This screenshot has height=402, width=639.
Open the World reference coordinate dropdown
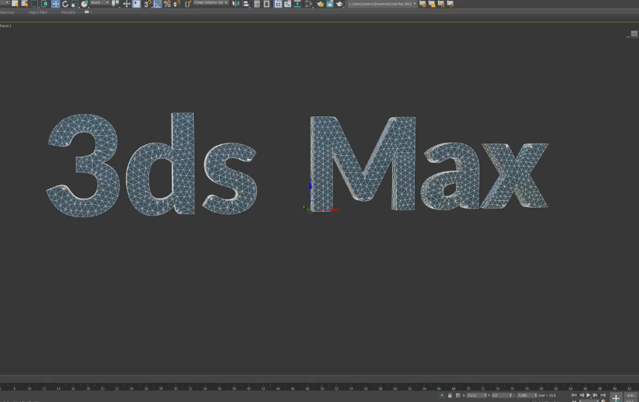click(x=100, y=3)
